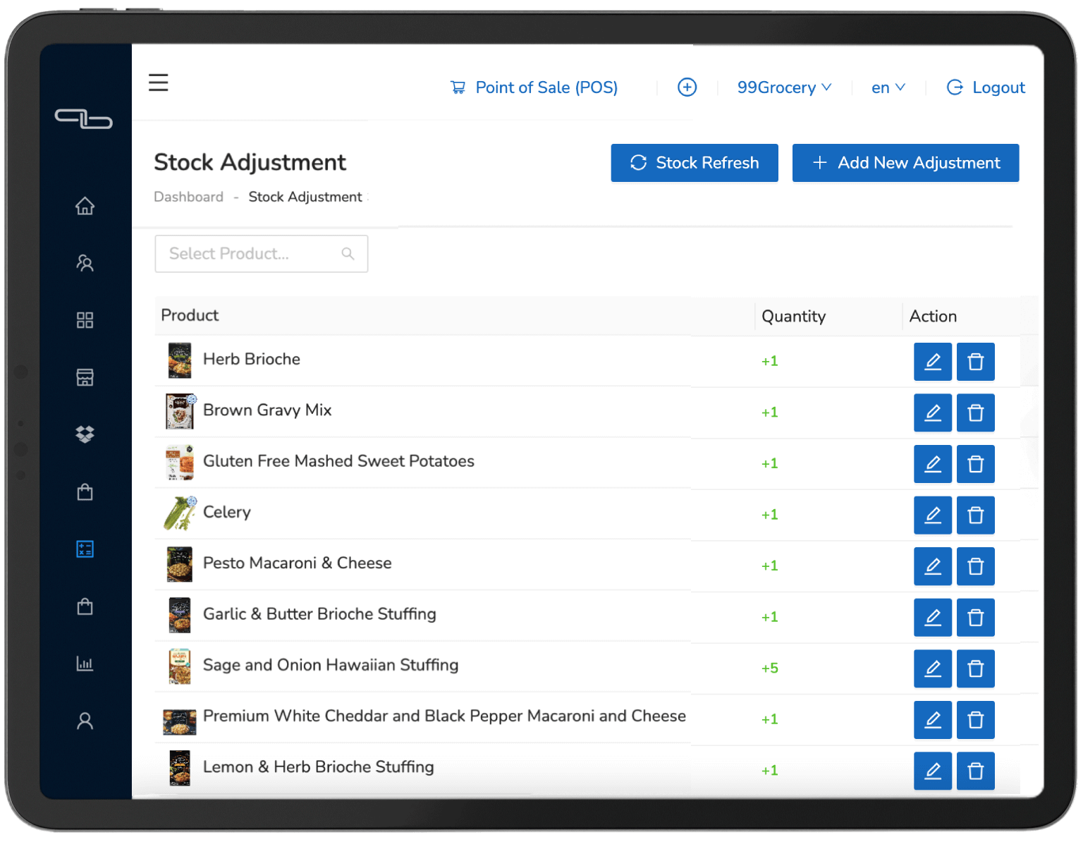The width and height of the screenshot is (1083, 849).
Task: Click the Brown Gravy Mix product thumbnail
Action: point(180,412)
